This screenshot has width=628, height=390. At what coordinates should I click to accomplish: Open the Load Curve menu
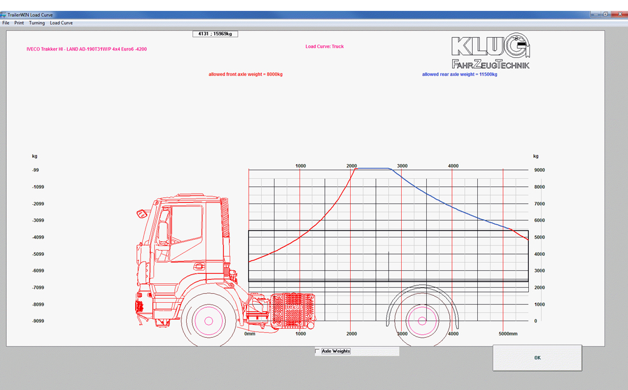[x=61, y=23]
